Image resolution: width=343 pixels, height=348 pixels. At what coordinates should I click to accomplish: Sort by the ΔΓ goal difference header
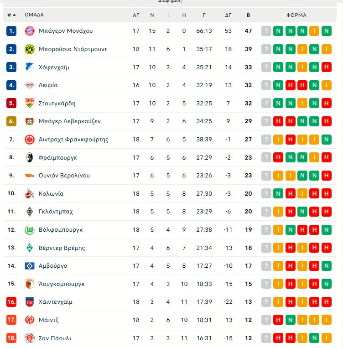point(228,15)
